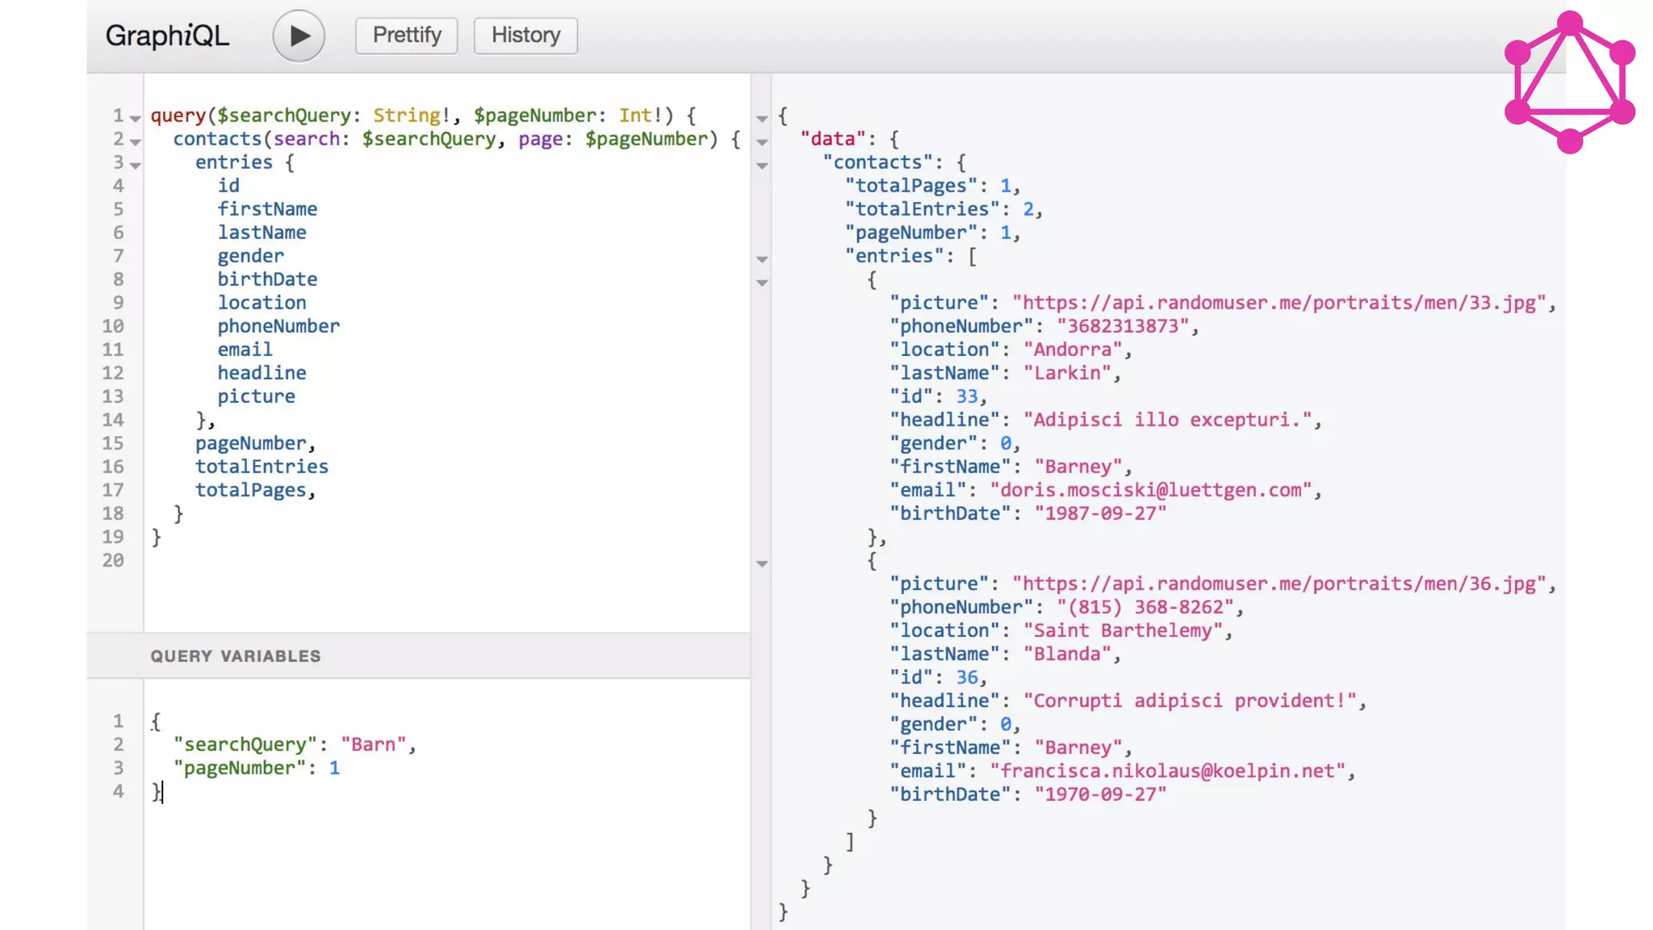Click the GraphiQL title text
Viewport: 1653px width, 930px height.
[x=168, y=36]
